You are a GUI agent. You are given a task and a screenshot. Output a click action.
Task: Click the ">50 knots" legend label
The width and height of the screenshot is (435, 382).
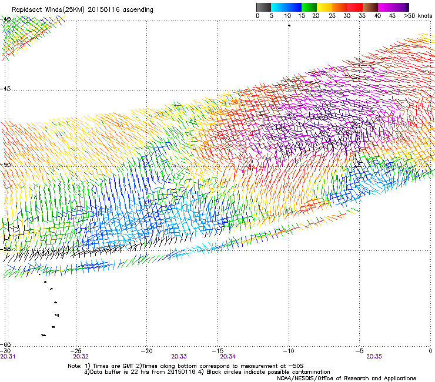pyautogui.click(x=418, y=16)
